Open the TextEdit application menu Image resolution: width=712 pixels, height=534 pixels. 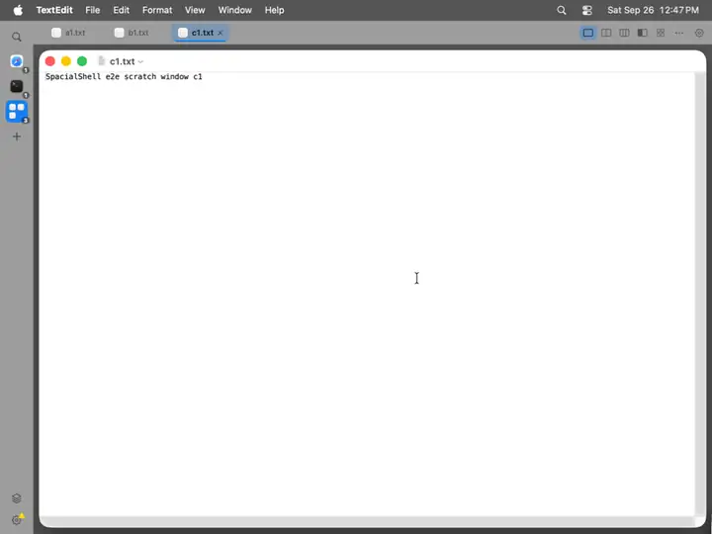click(x=54, y=10)
